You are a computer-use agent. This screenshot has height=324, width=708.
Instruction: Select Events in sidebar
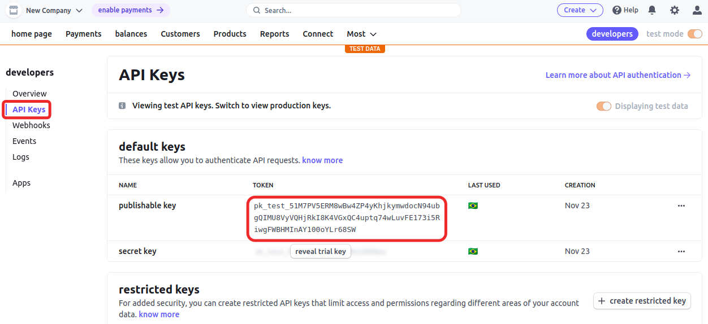tap(24, 141)
